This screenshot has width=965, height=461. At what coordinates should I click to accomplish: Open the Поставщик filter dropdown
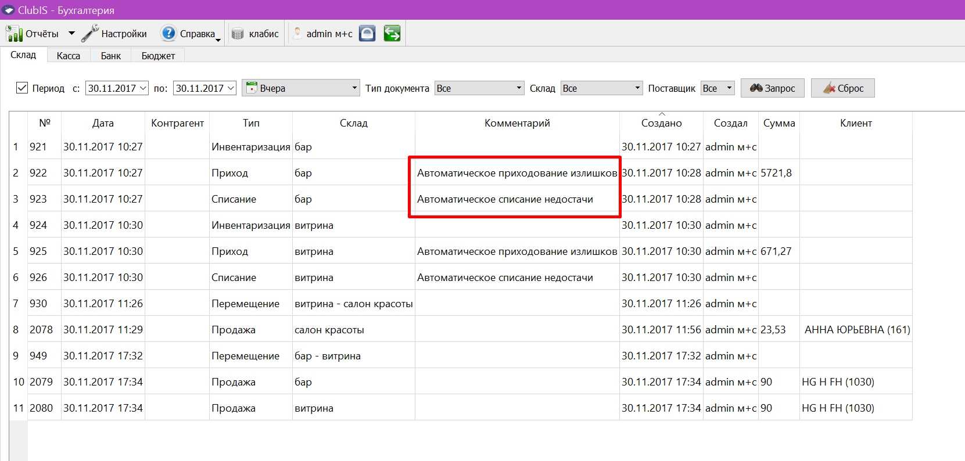click(x=718, y=88)
